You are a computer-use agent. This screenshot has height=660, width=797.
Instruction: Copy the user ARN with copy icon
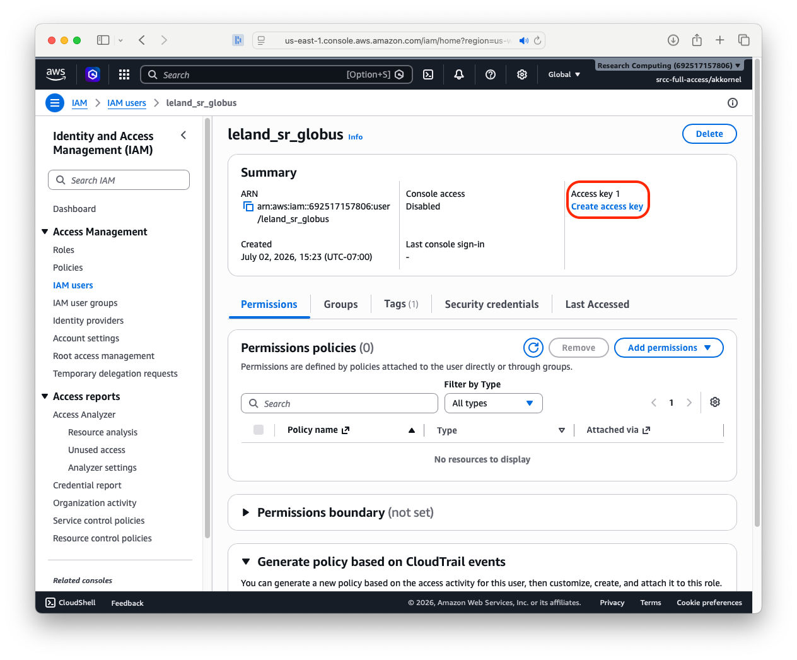click(x=248, y=207)
